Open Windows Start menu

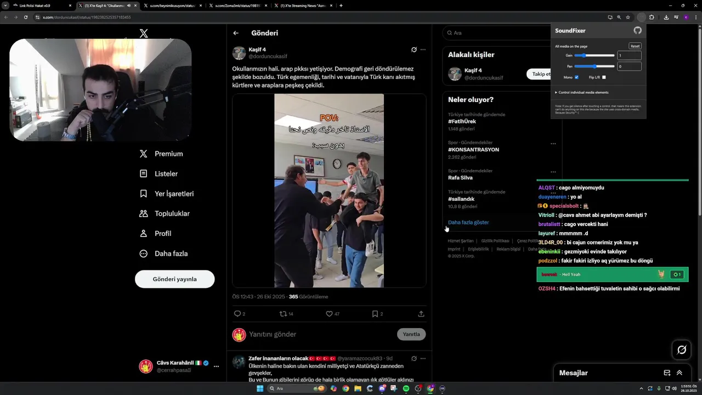[260, 388]
